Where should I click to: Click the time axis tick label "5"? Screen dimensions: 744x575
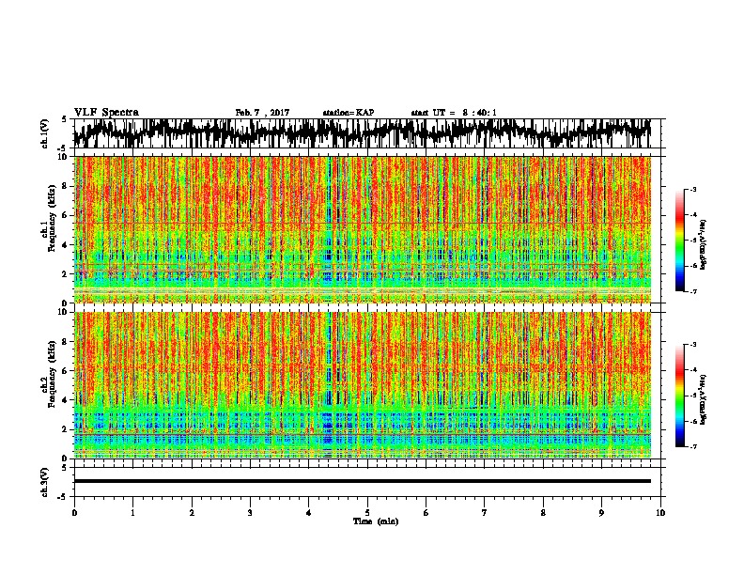click(367, 513)
